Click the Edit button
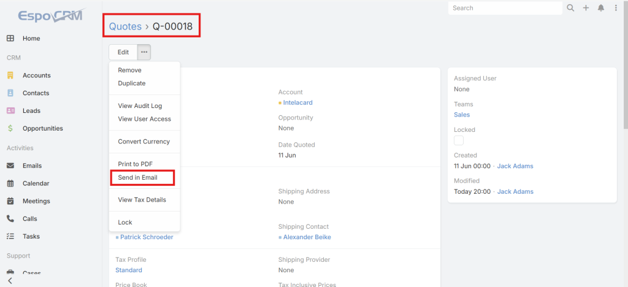This screenshot has width=628, height=287. pyautogui.click(x=123, y=52)
